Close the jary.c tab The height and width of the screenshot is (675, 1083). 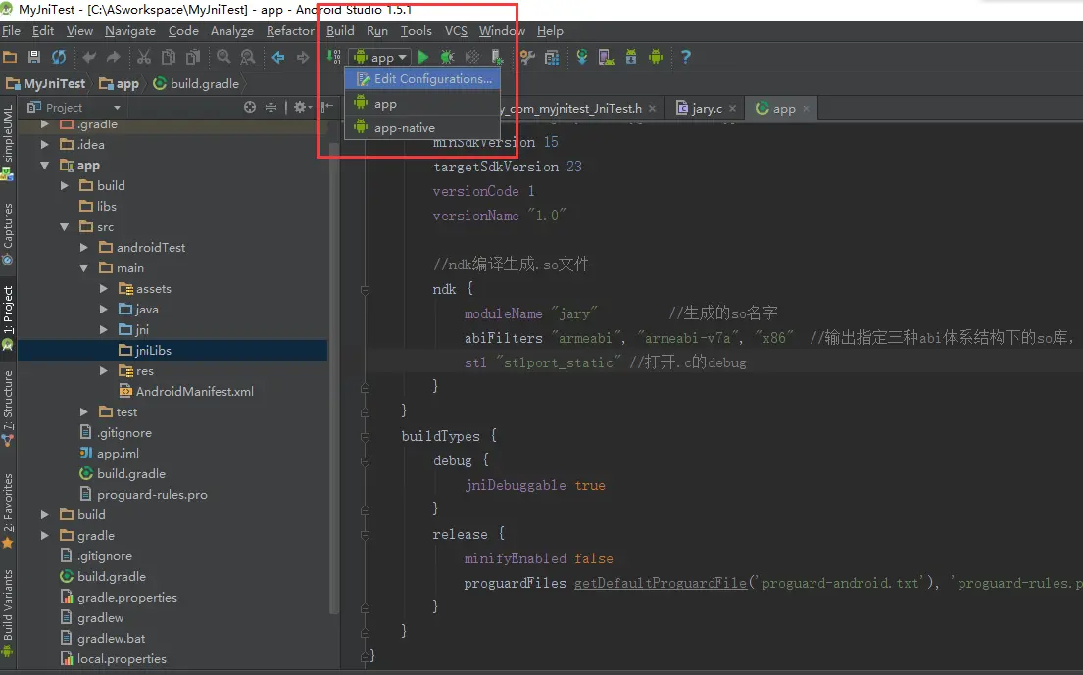pos(732,109)
